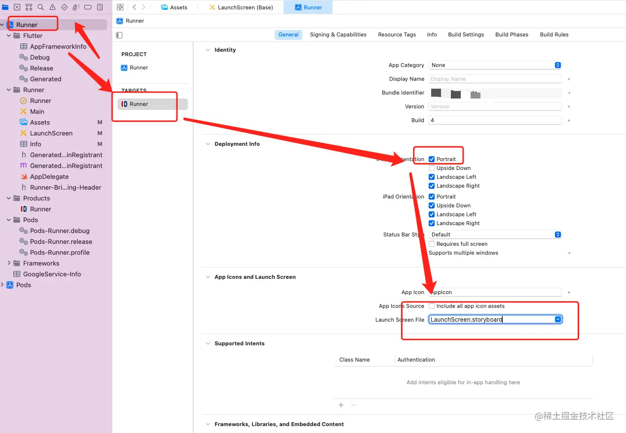The height and width of the screenshot is (433, 626).
Task: Toggle the project and targets list sidebar
Action: 119,35
